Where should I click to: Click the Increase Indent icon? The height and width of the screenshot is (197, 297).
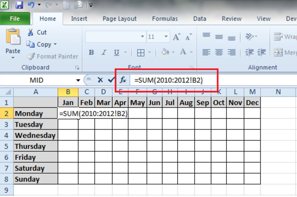[x=262, y=52]
